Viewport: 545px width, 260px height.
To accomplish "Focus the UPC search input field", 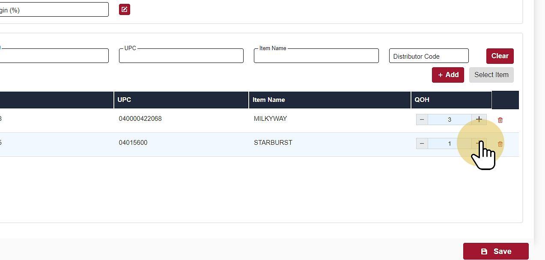I will tap(181, 56).
